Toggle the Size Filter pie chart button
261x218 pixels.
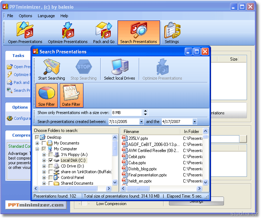(47, 95)
